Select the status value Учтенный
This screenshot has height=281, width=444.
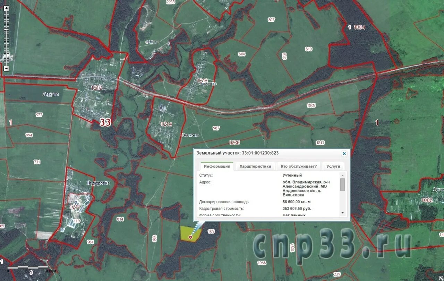coord(292,175)
